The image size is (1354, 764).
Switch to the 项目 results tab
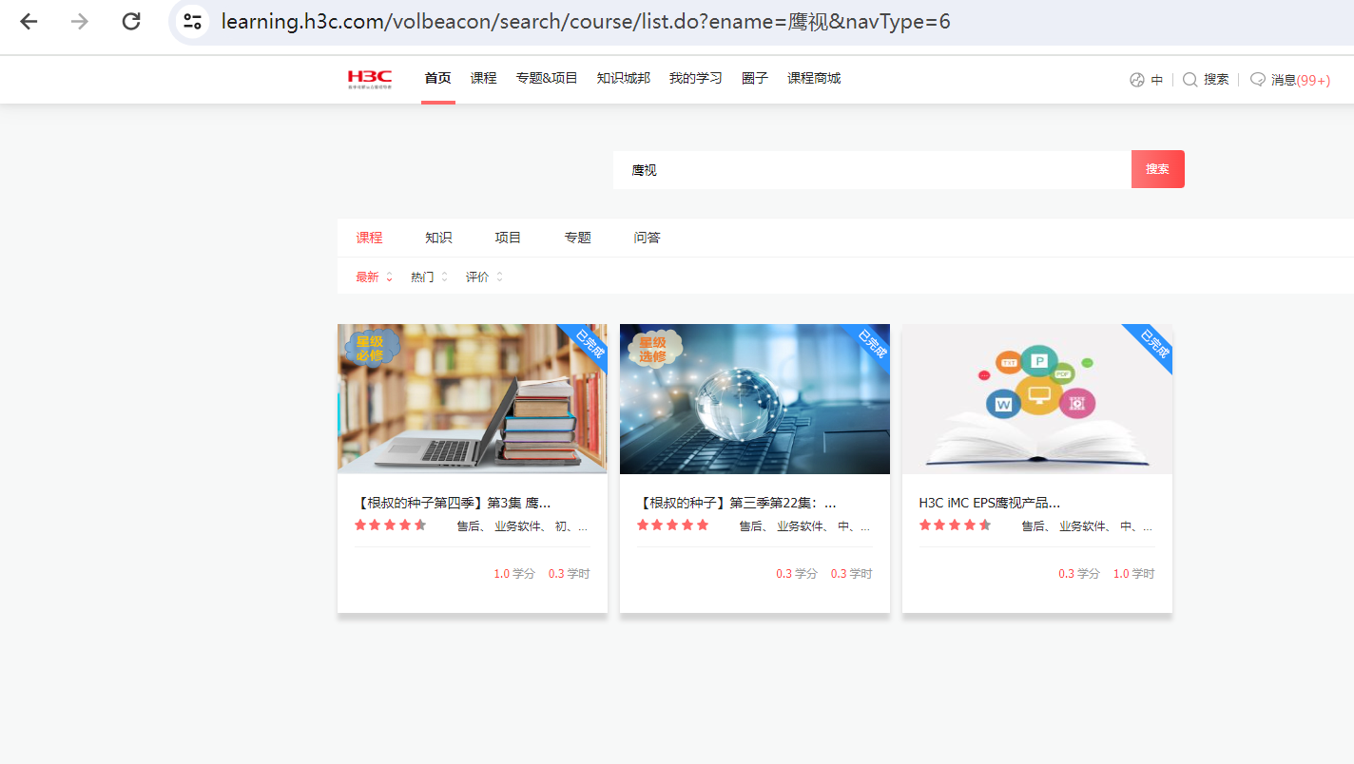(508, 238)
